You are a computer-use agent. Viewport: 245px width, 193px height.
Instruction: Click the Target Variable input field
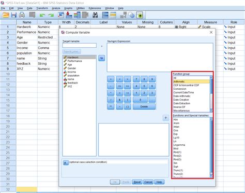80,46
